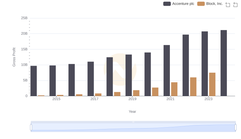
Task: Click the Accenture plc bar for 2021
Action: point(167,71)
